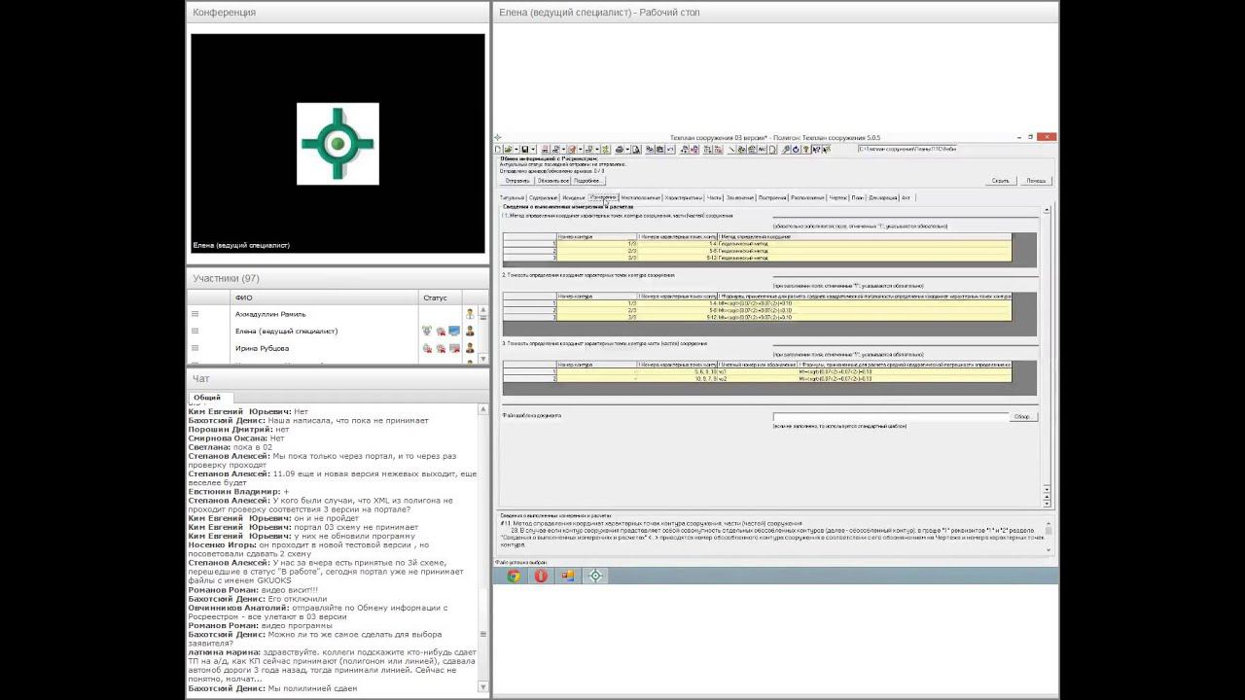Click the Open folder icon in toolbar
This screenshot has height=700, width=1245.
click(510, 150)
